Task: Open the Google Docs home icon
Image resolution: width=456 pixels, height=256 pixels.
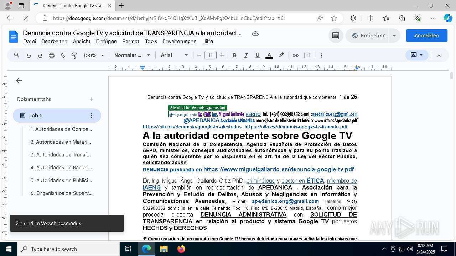Action: pos(14,37)
